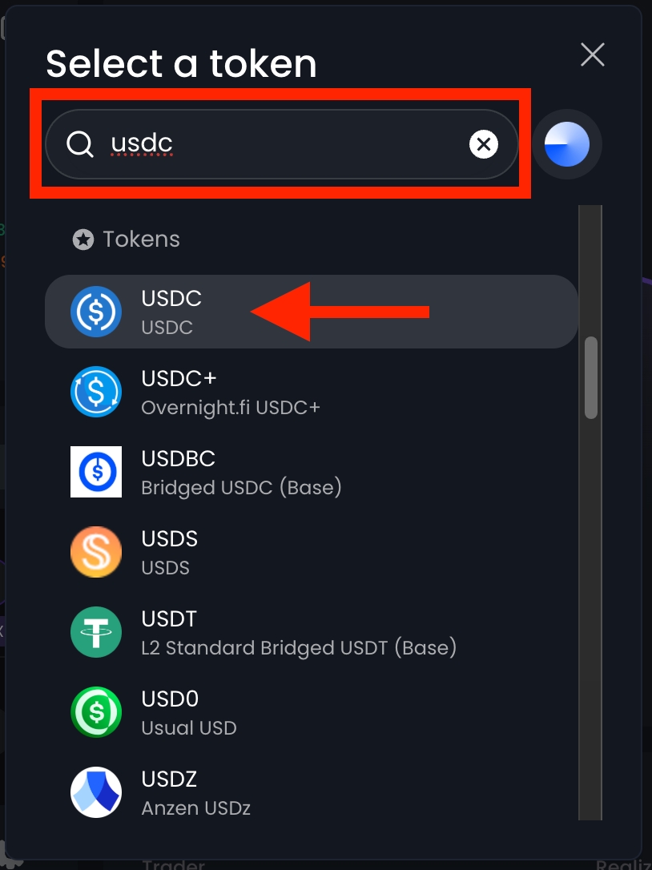The height and width of the screenshot is (870, 652).
Task: Click the magnifying glass search icon
Action: [x=80, y=144]
